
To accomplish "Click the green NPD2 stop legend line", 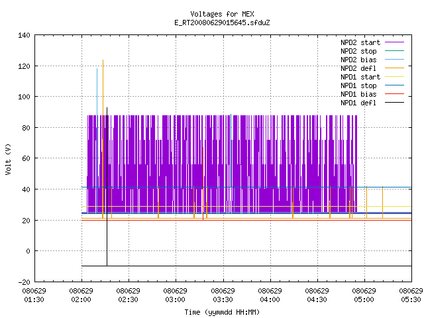I will [x=395, y=51].
